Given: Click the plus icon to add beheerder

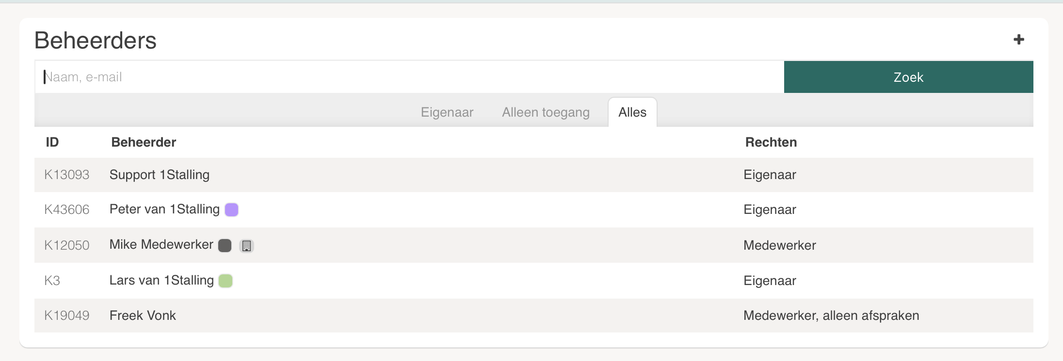Looking at the screenshot, I should click(x=1018, y=40).
